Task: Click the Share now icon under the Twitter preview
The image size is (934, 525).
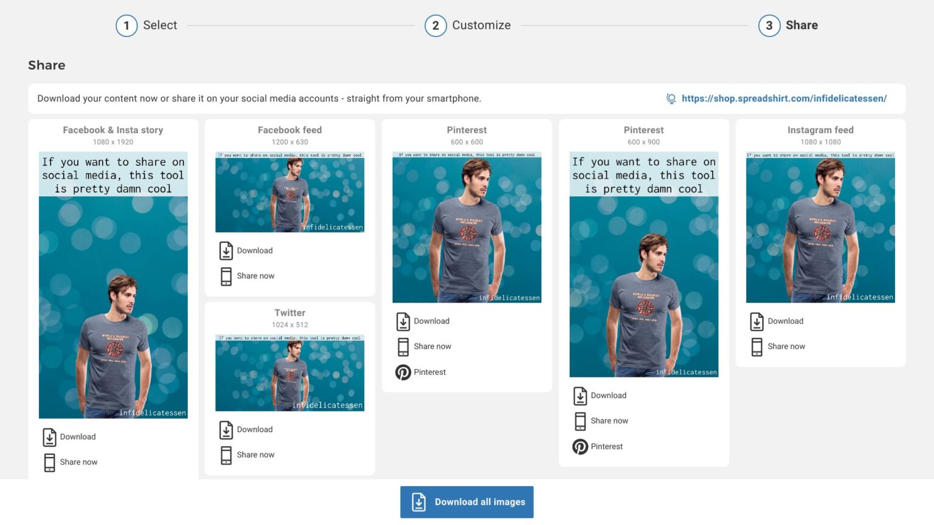Action: coord(226,455)
